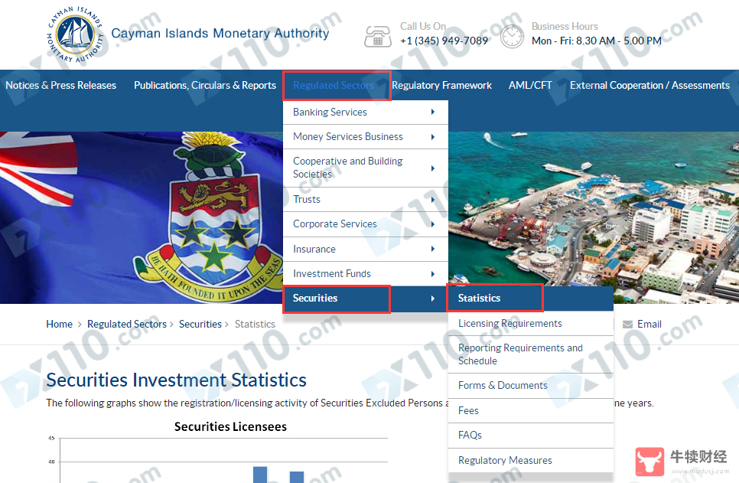Select Securities in the dropdown
The image size is (739, 483).
[365, 298]
